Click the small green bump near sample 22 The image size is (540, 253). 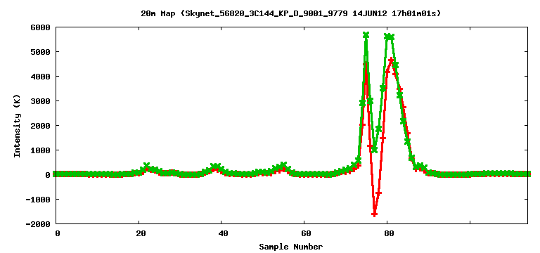tap(147, 166)
